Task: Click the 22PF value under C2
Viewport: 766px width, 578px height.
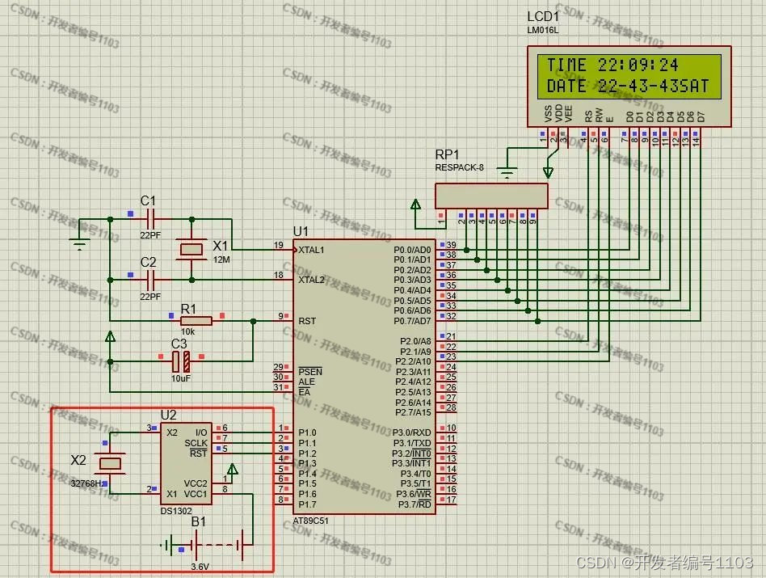Action: (150, 297)
